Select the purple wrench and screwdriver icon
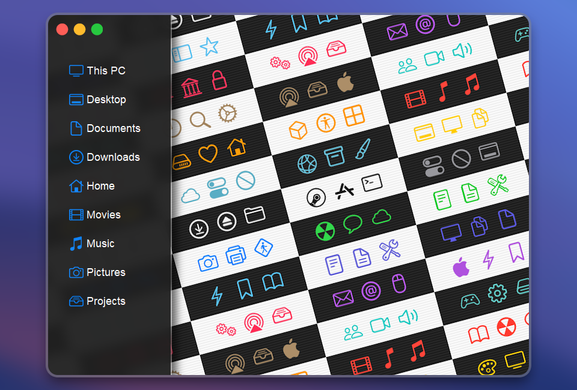The height and width of the screenshot is (390, 577). tap(390, 250)
